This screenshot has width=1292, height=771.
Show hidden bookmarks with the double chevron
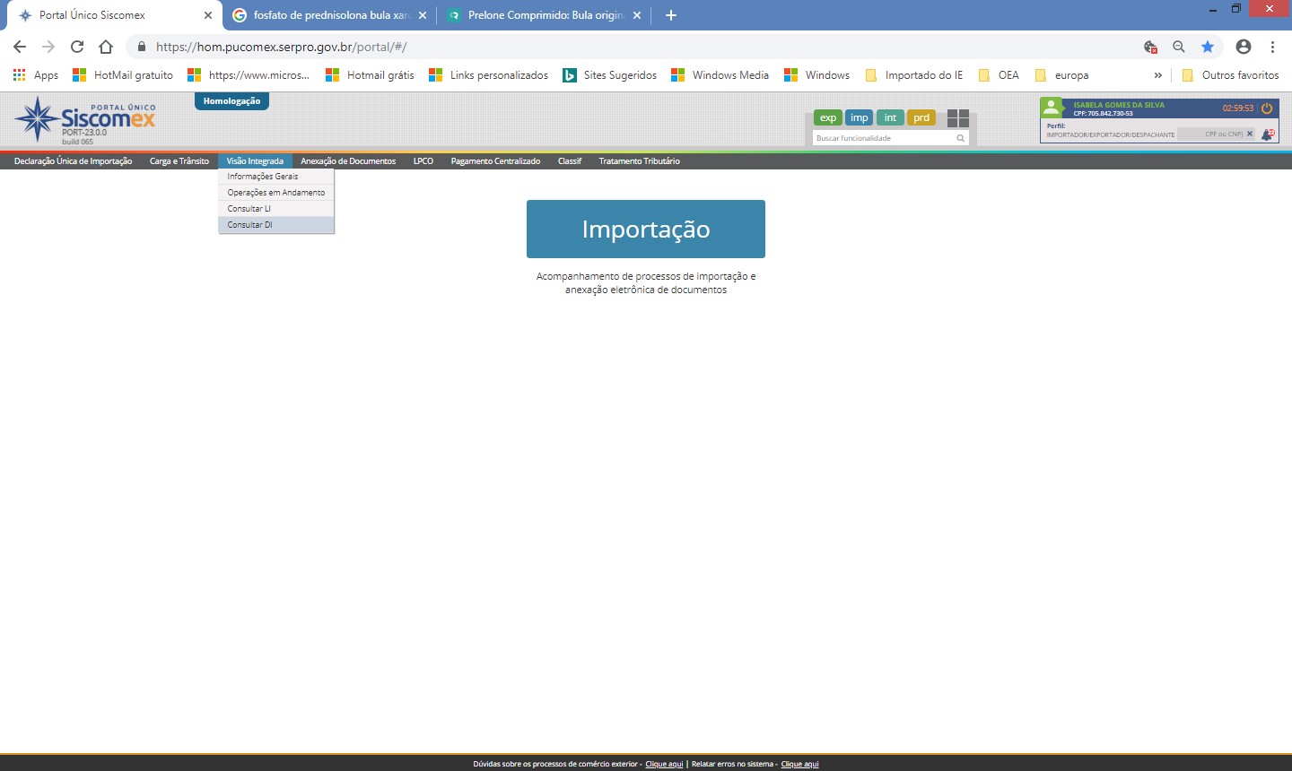(1157, 75)
